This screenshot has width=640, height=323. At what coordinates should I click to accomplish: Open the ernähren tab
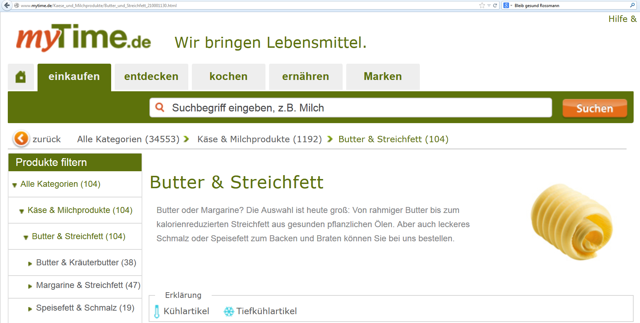pyautogui.click(x=306, y=77)
